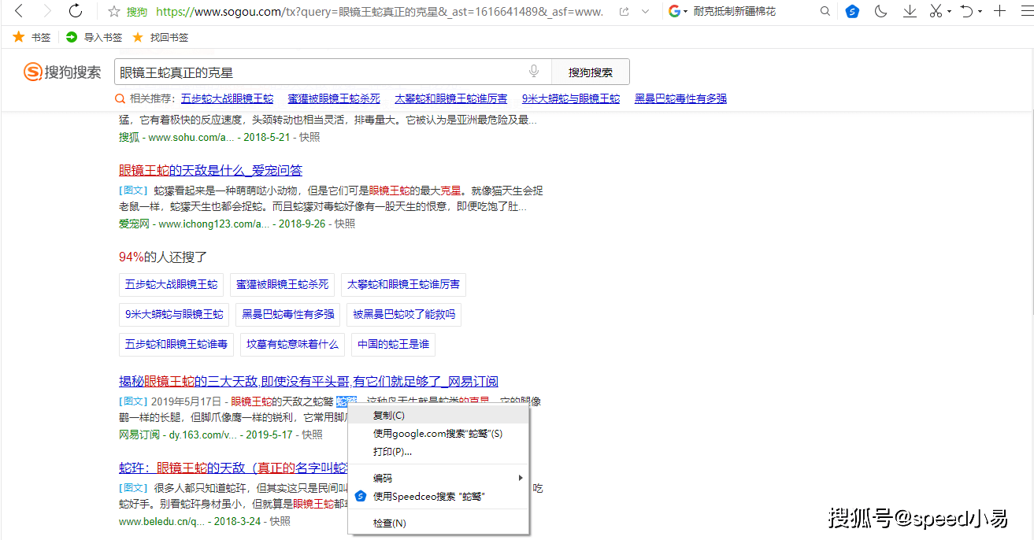Click the scissors screenshot tool icon

[x=936, y=11]
